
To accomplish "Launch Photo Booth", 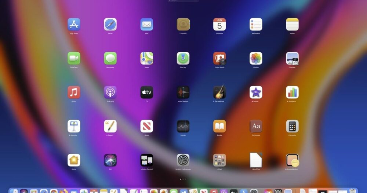I will tap(219, 58).
